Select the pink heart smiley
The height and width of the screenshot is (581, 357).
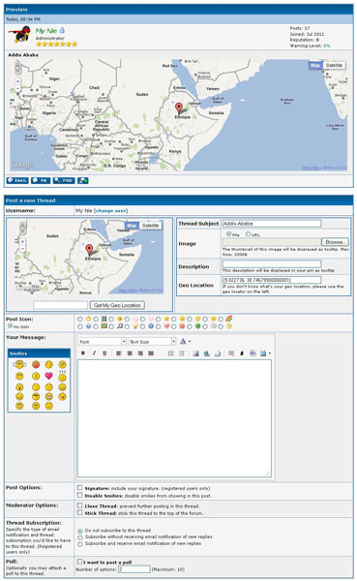(x=49, y=376)
